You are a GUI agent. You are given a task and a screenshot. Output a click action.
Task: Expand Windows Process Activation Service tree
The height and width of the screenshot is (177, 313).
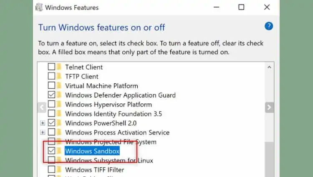[x=42, y=132]
